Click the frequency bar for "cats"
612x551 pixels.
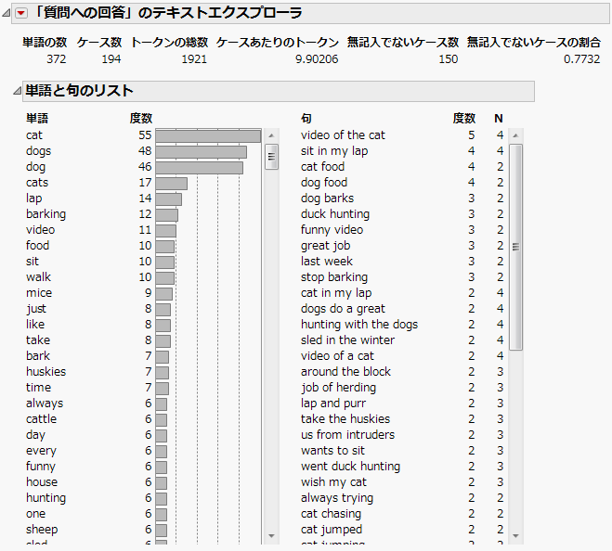click(x=171, y=183)
